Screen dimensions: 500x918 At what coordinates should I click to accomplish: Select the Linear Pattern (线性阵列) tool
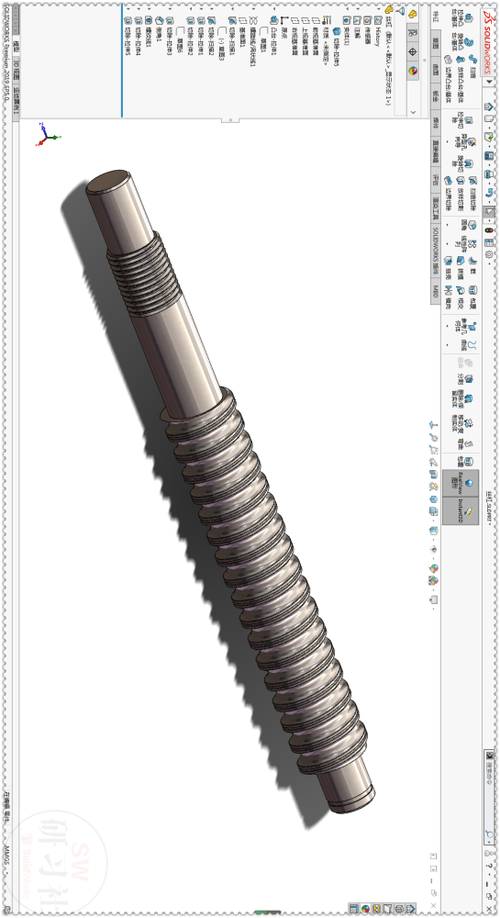[x=472, y=243]
